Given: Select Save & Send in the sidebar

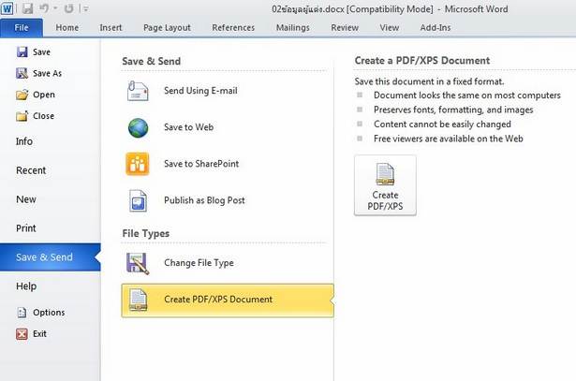Looking at the screenshot, I should [50, 257].
